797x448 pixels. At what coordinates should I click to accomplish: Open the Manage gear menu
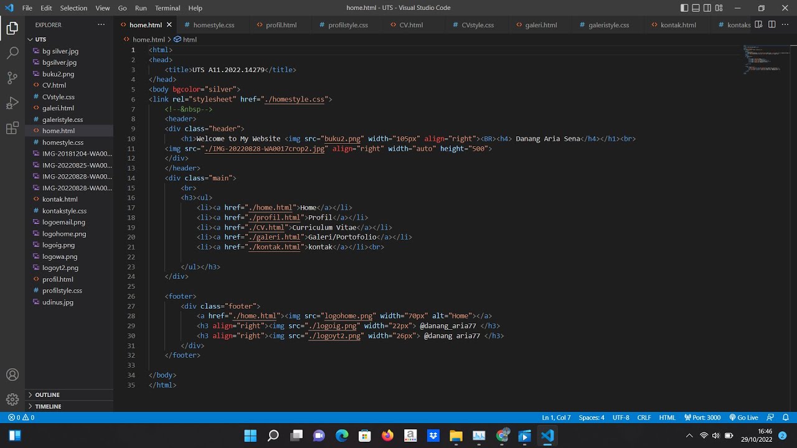click(12, 399)
